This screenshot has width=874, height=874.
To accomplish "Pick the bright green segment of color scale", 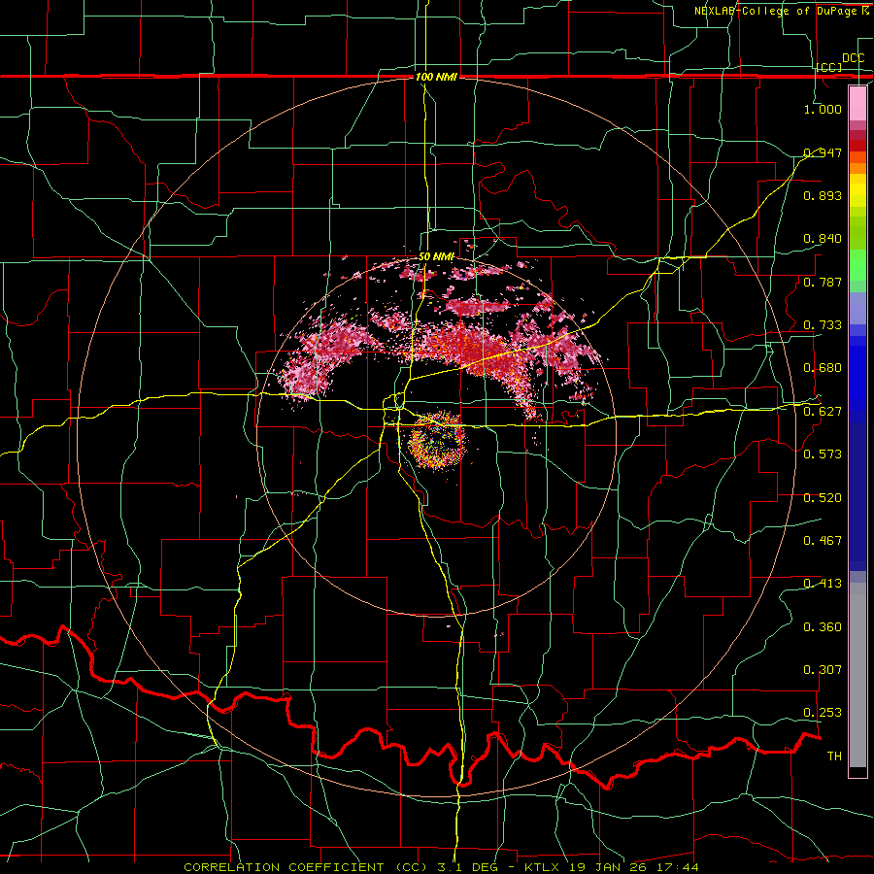I will tap(857, 265).
